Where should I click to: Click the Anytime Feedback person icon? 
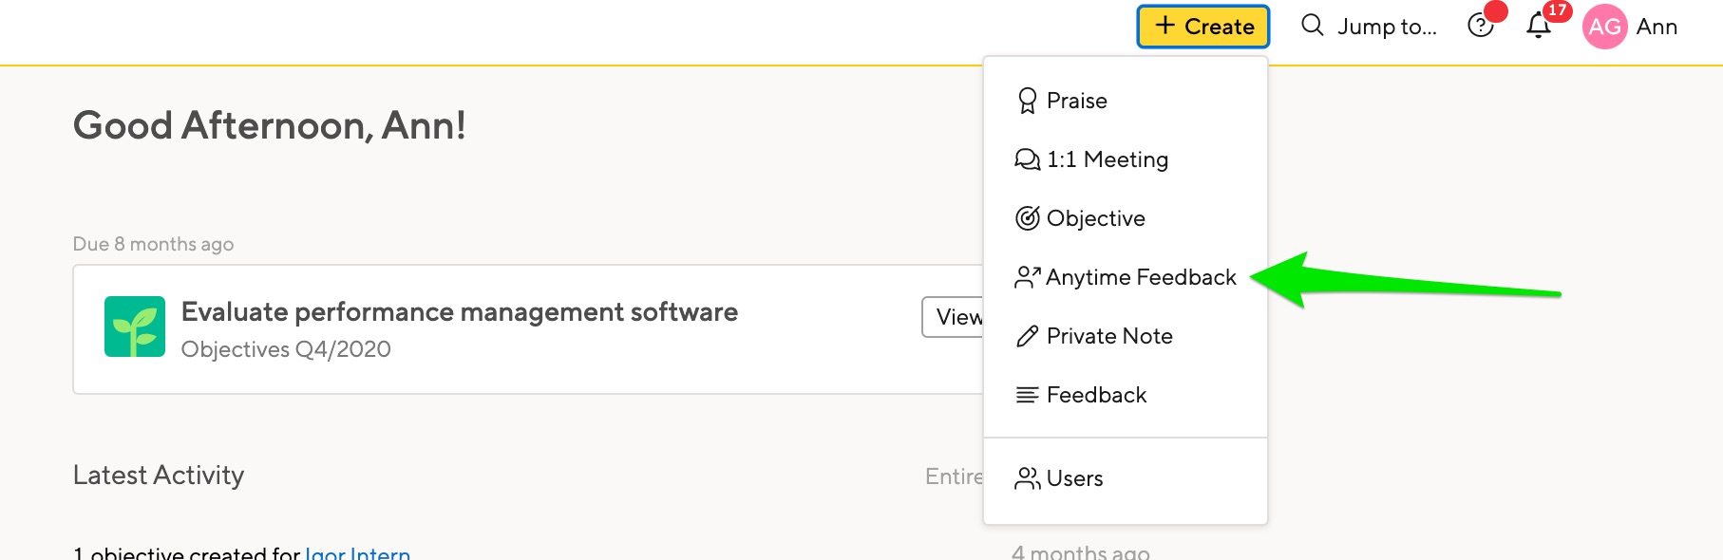tap(1026, 276)
